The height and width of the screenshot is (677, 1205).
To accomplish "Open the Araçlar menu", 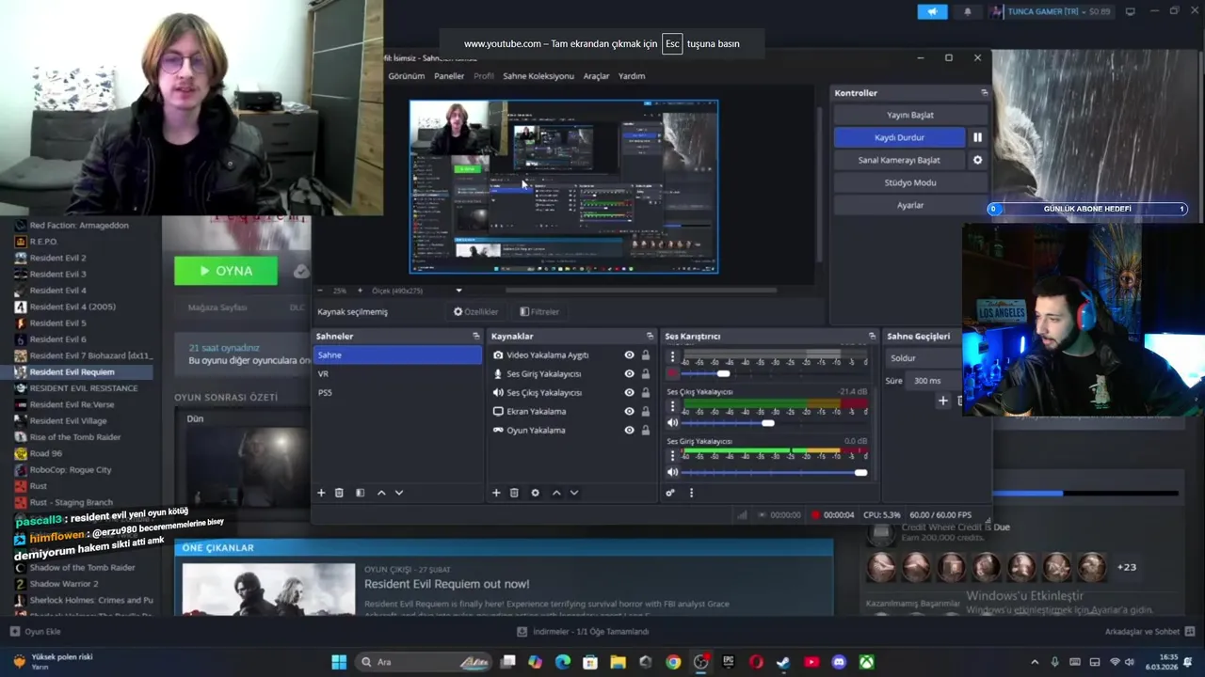I will pos(597,76).
